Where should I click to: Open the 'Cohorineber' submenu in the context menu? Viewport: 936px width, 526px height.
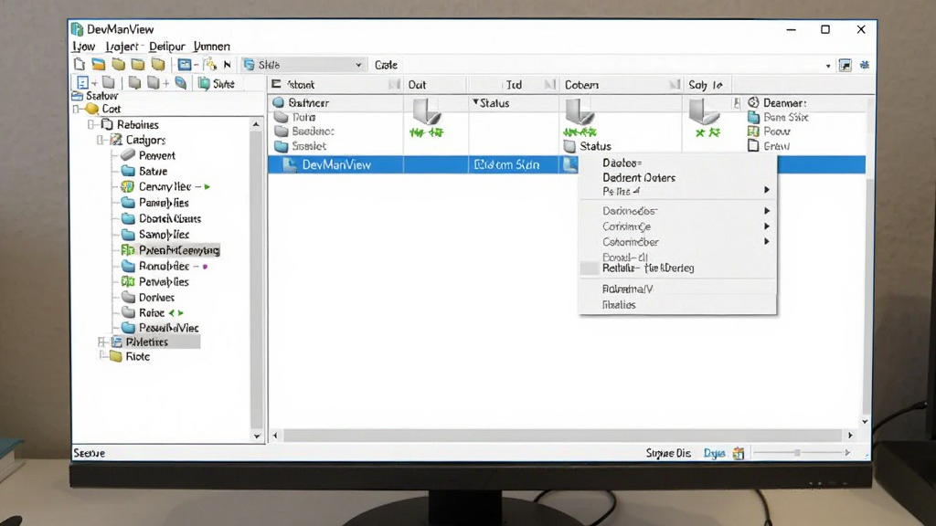(x=677, y=242)
